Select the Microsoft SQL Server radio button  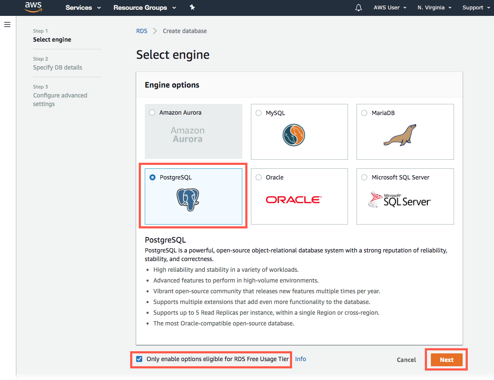coord(364,177)
